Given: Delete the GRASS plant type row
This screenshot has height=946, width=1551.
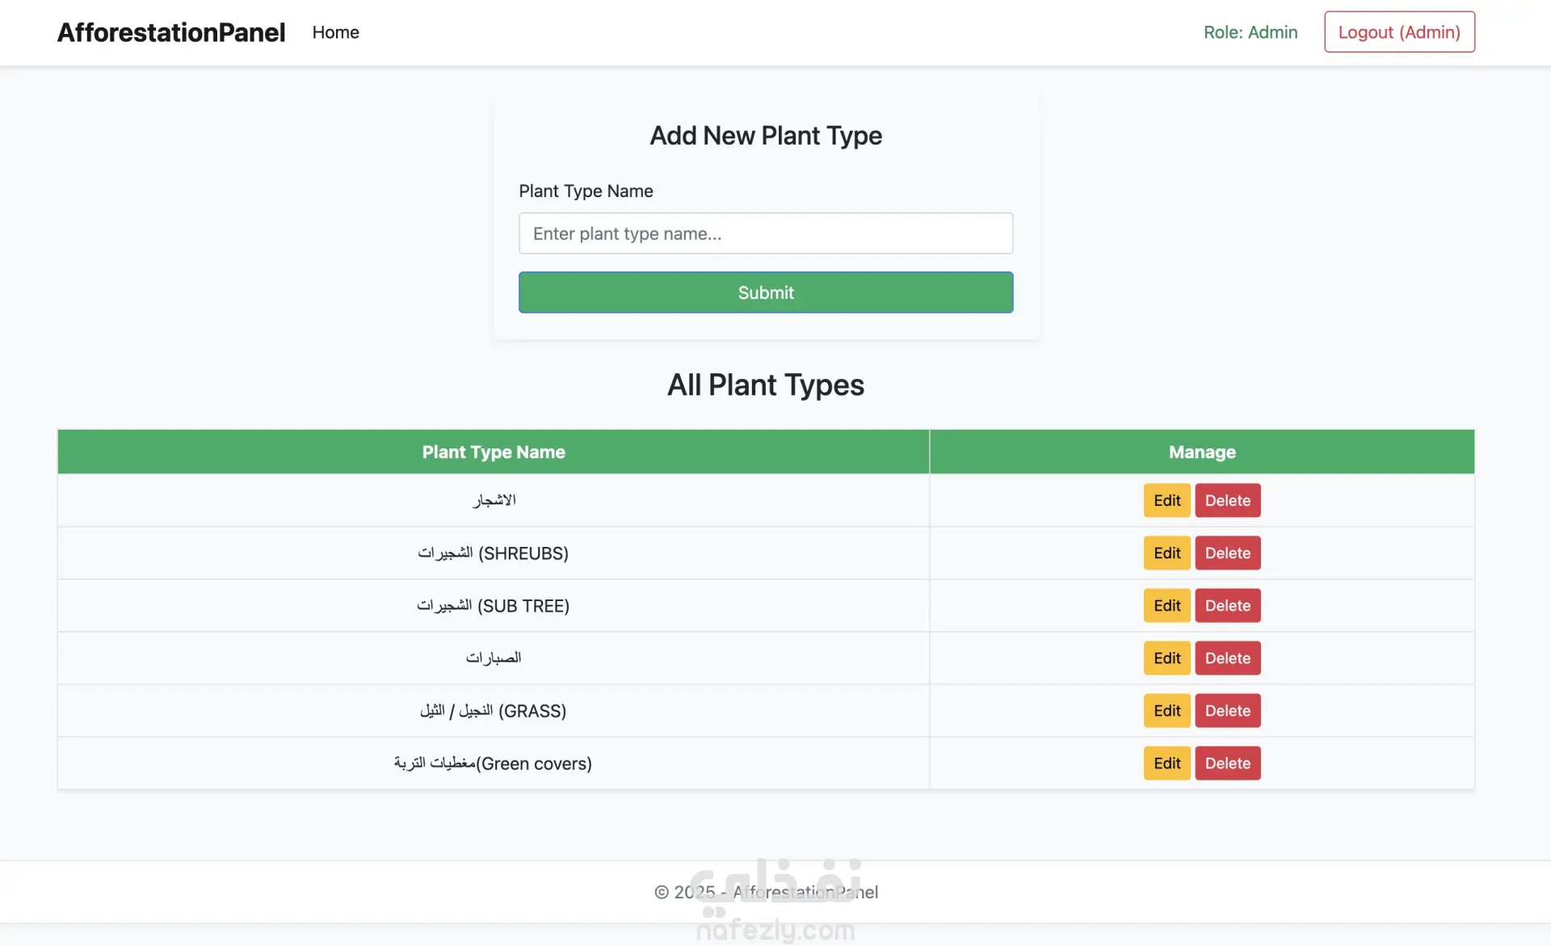Looking at the screenshot, I should [x=1227, y=711].
